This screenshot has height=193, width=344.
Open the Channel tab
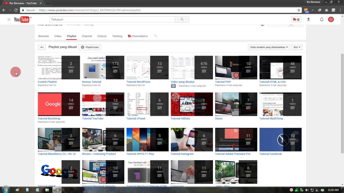pyautogui.click(x=87, y=36)
